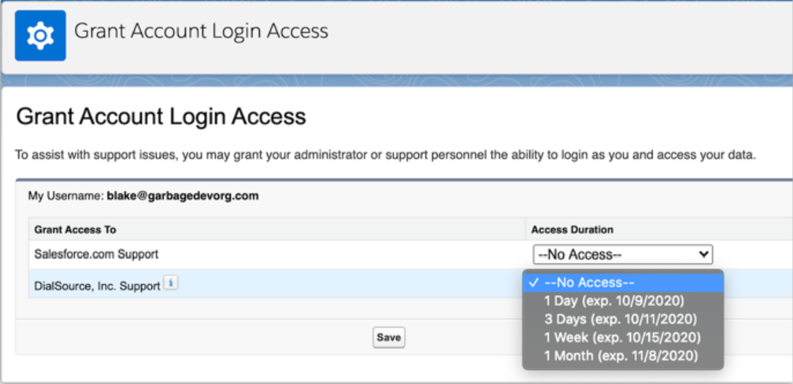Screen dimensions: 793x384
Task: Click the username blake@garbagedevorg.com
Action: (x=183, y=196)
